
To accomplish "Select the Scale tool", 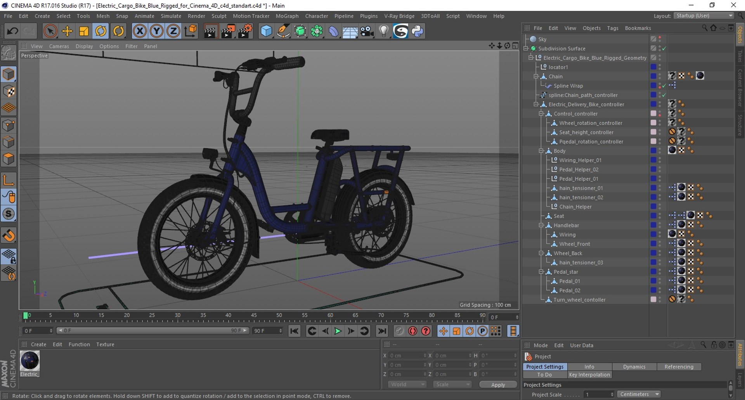I will click(x=84, y=31).
